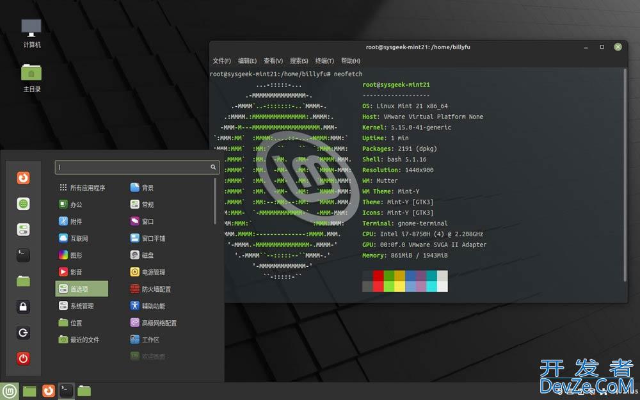Click the Logout icon in menu sidebar
Screen dimensions: 640x400
[23, 333]
